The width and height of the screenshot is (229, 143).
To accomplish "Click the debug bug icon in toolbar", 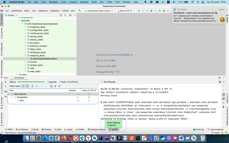I will click(151, 11).
